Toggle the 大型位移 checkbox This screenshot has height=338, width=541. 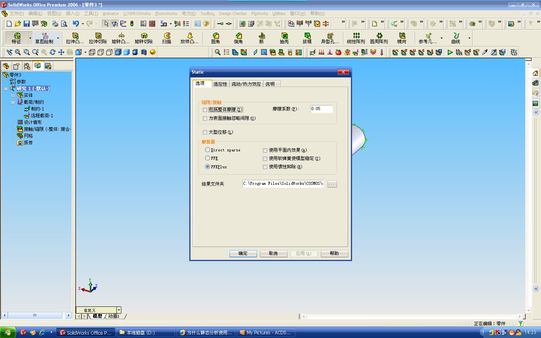pyautogui.click(x=205, y=132)
